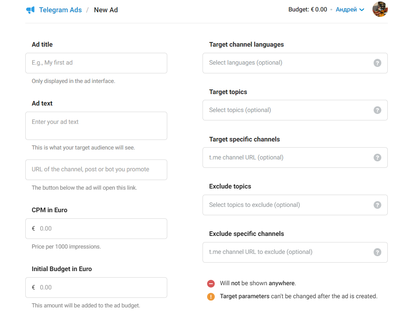Screen dimensions: 410x325
Task: Click the red no-entry status icon
Action: click(211, 284)
